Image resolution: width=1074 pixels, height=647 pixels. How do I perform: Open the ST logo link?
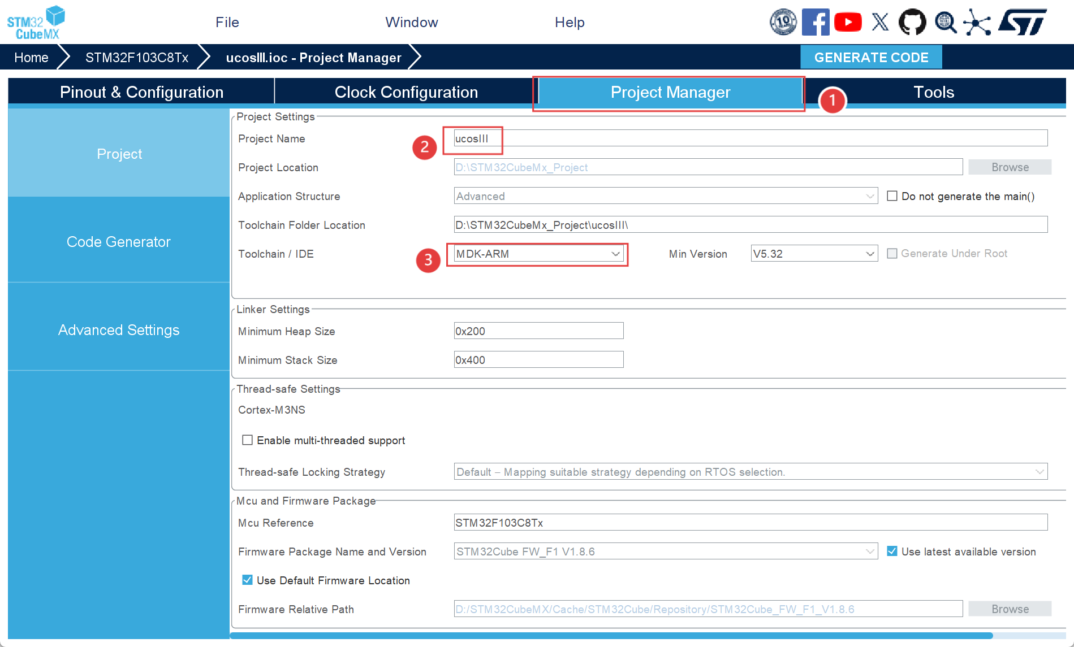(1023, 22)
